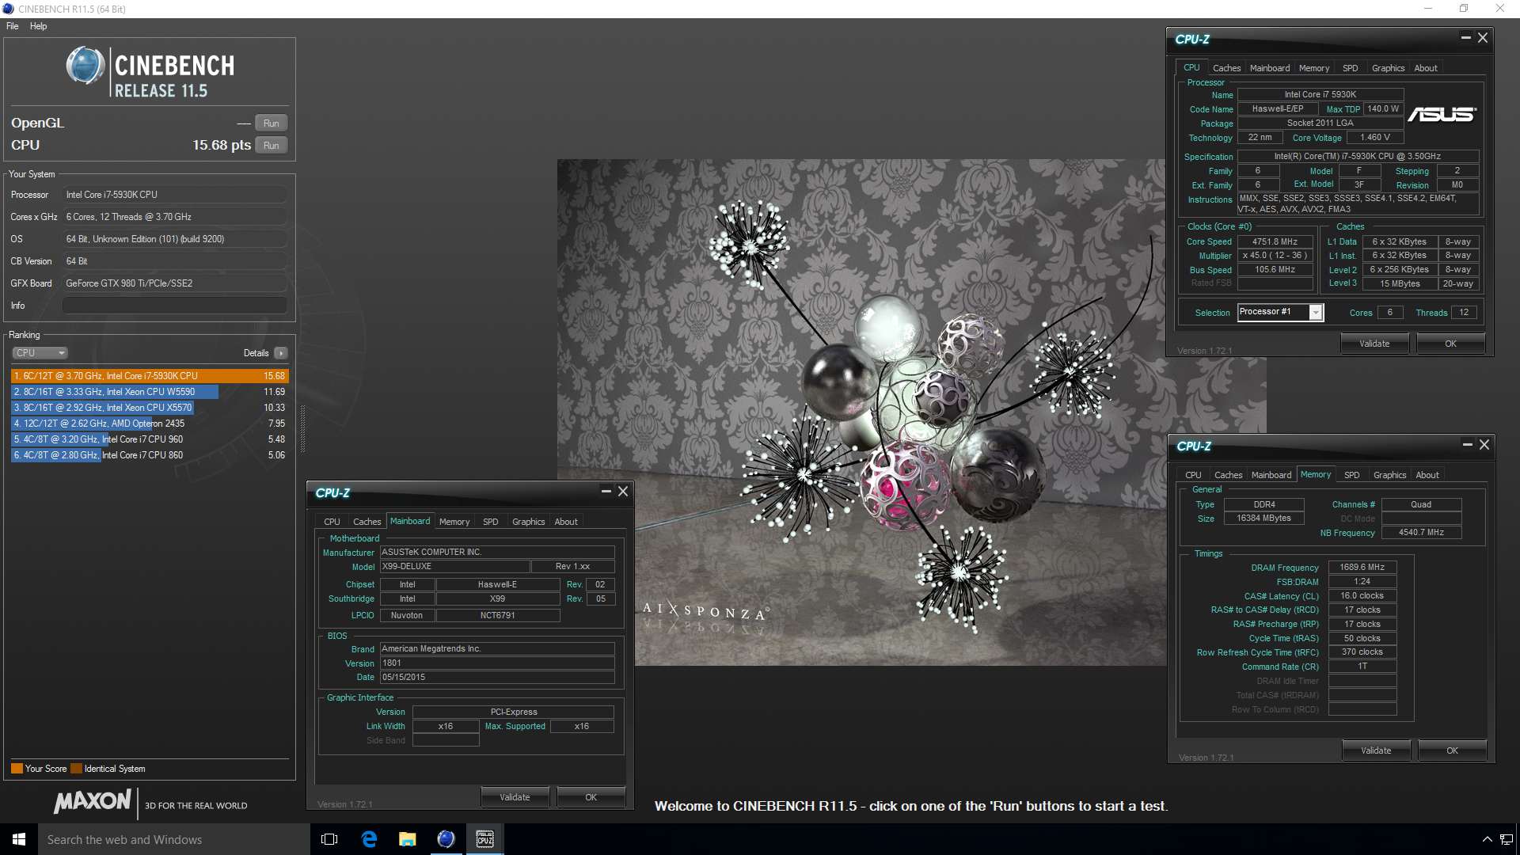1520x855 pixels.
Task: Click Validate in Mainboard CPU-Z window
Action: coord(515,797)
